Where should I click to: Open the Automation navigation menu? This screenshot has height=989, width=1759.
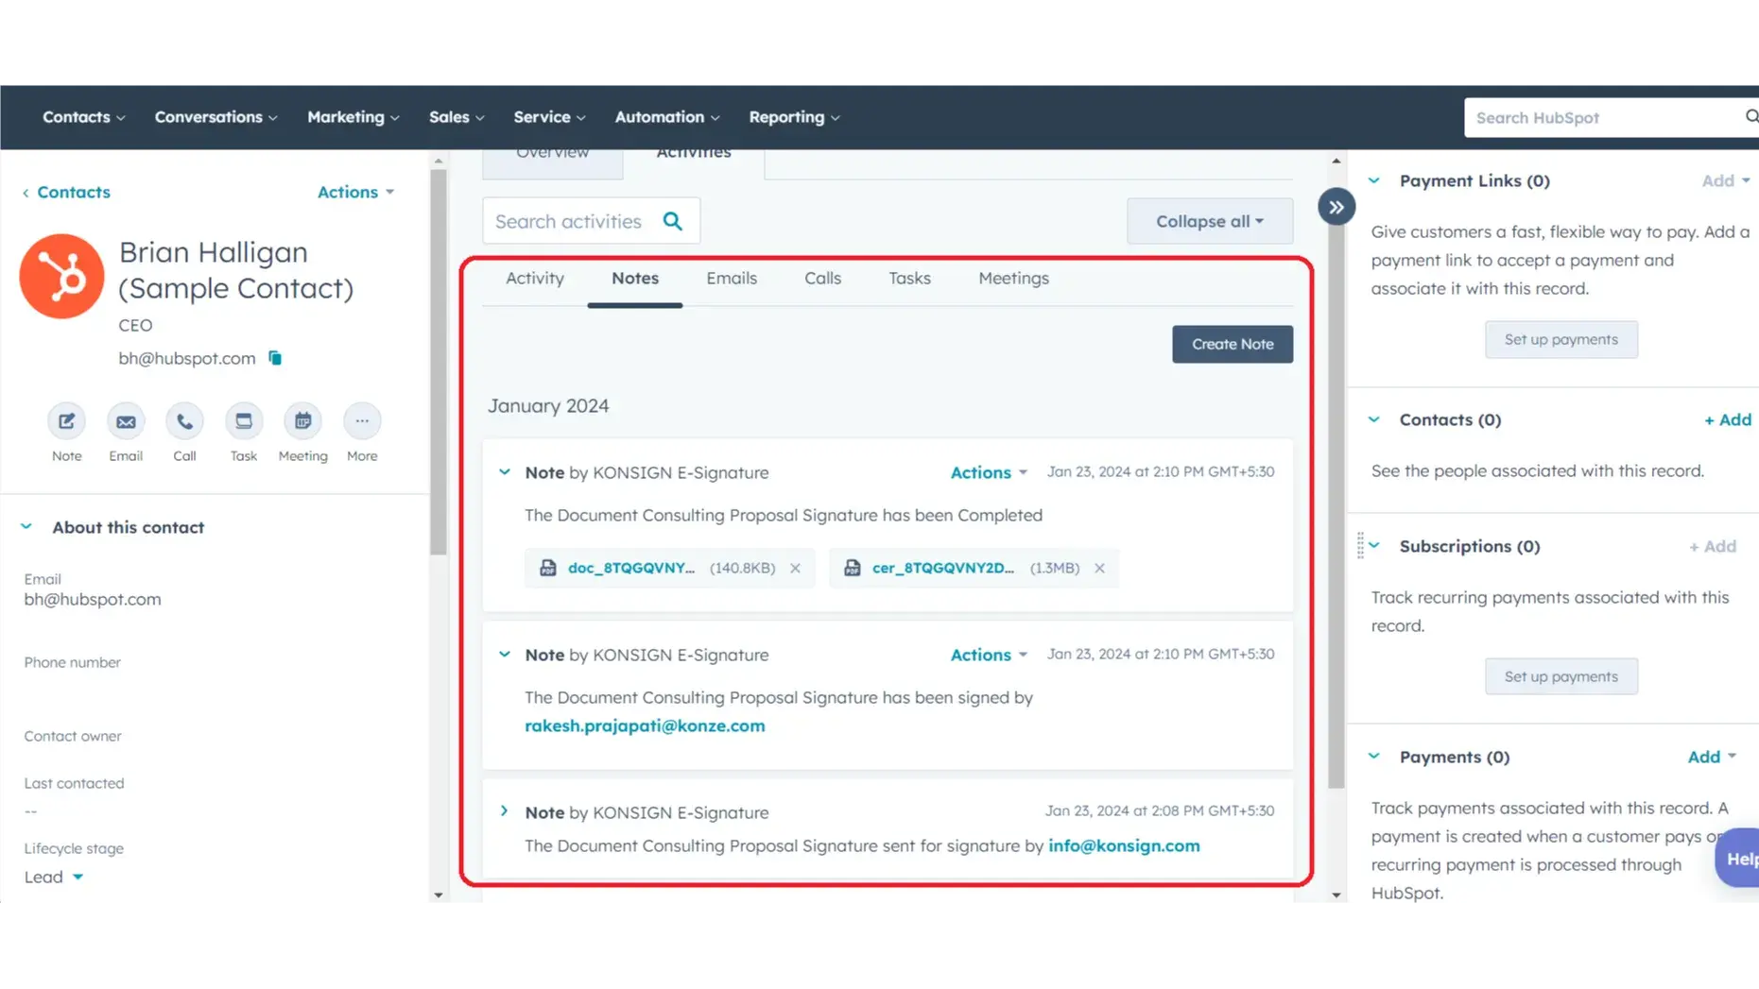coord(666,117)
